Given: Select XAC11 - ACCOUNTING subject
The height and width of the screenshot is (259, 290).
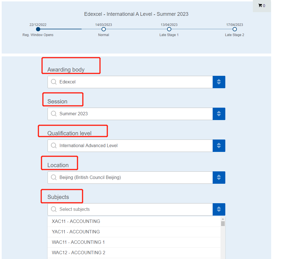Looking at the screenshot, I should (x=134, y=222).
